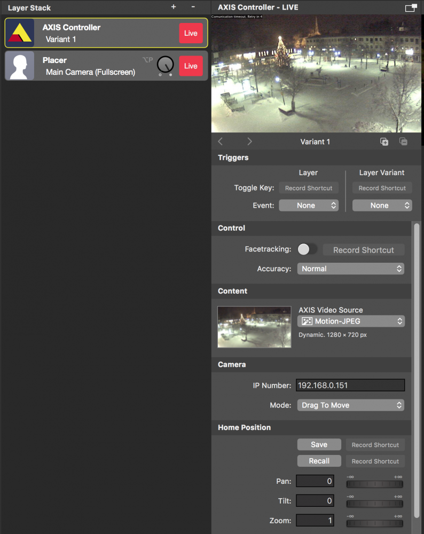Click the settings panel vertical scrollbar
The height and width of the screenshot is (534, 424).
(x=417, y=371)
